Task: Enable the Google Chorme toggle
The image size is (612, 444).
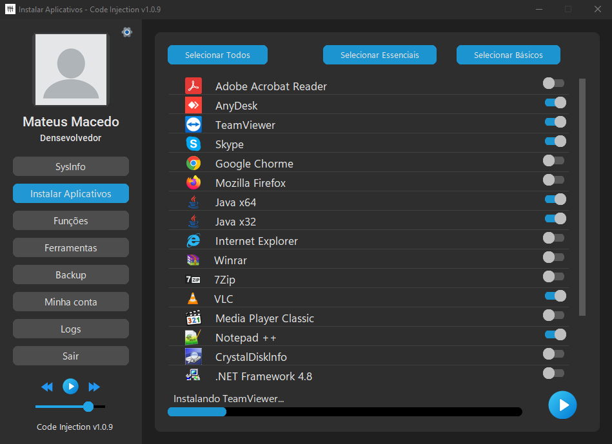Action: 553,160
